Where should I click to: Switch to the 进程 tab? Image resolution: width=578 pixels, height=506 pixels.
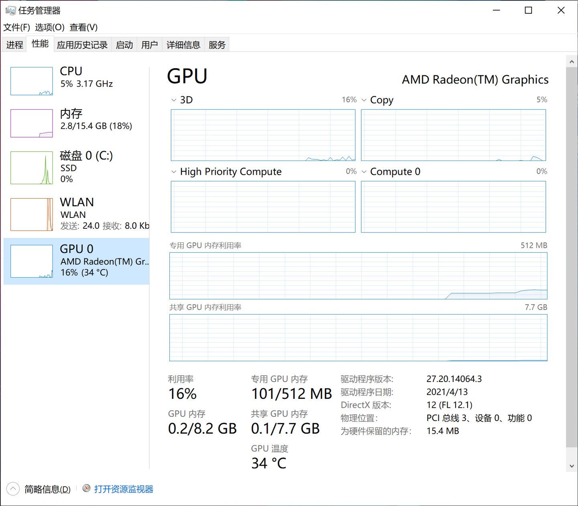point(14,45)
